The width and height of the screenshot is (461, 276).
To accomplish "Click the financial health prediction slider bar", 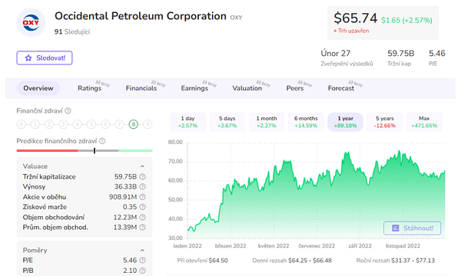I will pos(85,151).
